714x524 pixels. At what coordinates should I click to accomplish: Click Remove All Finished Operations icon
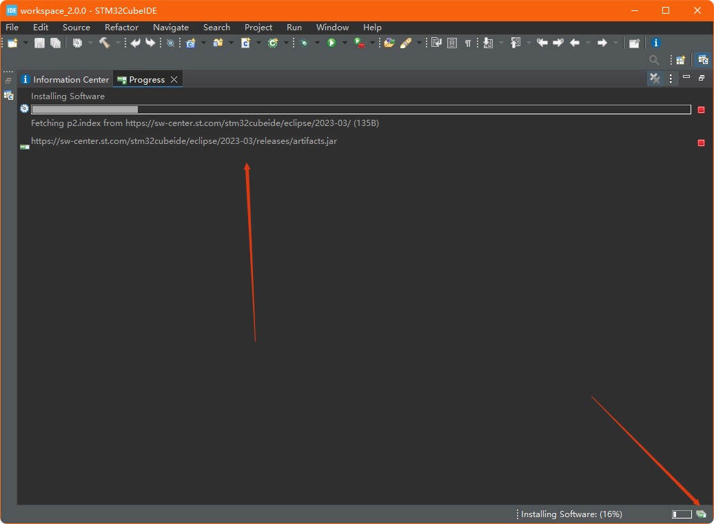(x=655, y=79)
